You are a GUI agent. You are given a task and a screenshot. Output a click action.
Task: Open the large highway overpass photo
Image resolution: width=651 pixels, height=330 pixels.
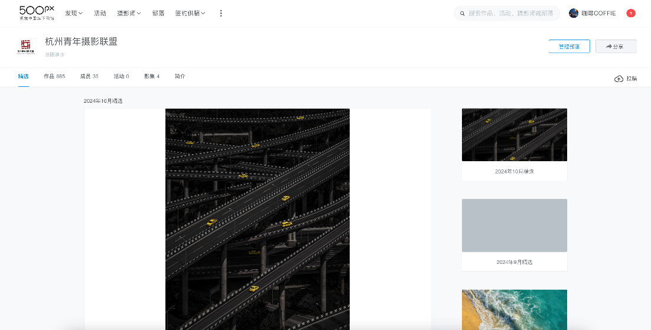(x=258, y=219)
